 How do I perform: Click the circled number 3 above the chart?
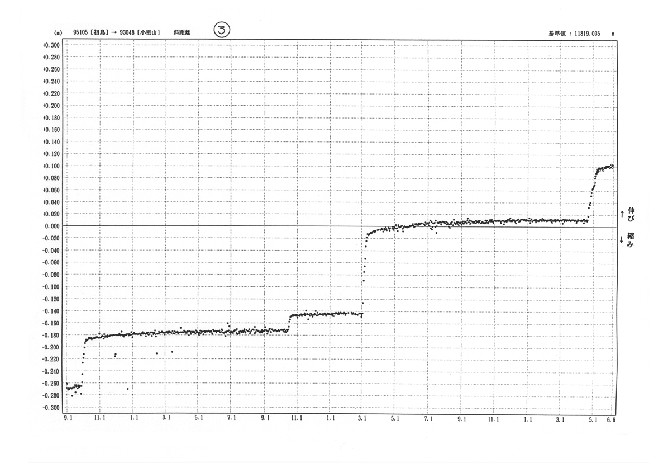[222, 31]
